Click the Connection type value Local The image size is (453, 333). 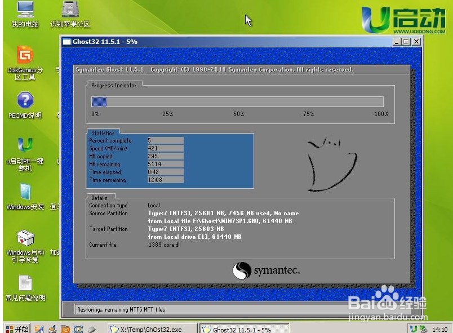154,205
